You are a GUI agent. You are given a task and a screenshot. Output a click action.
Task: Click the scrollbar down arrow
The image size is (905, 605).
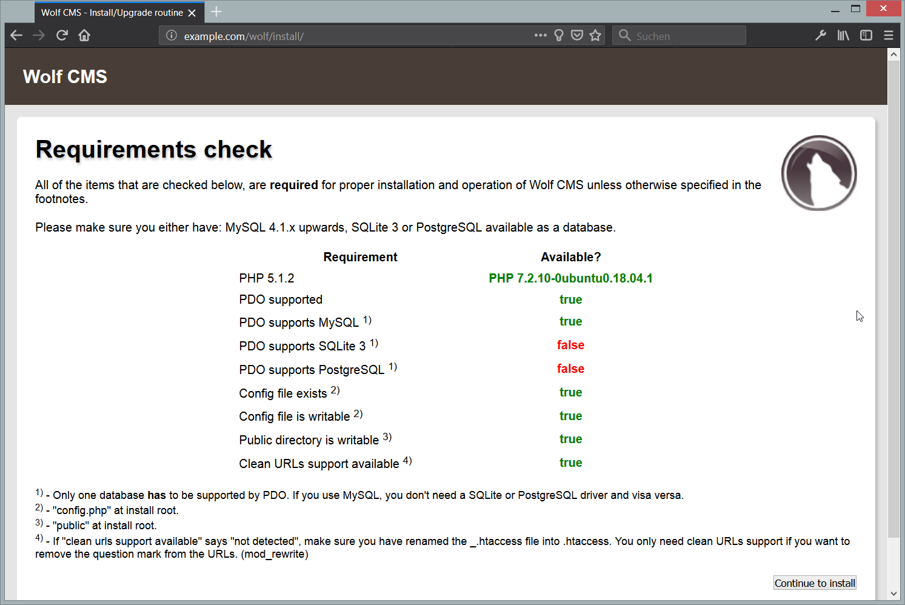pos(893,594)
